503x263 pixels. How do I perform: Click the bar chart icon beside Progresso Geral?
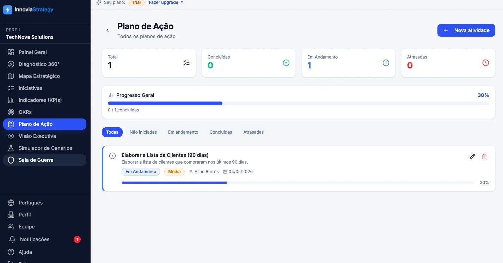click(x=111, y=95)
